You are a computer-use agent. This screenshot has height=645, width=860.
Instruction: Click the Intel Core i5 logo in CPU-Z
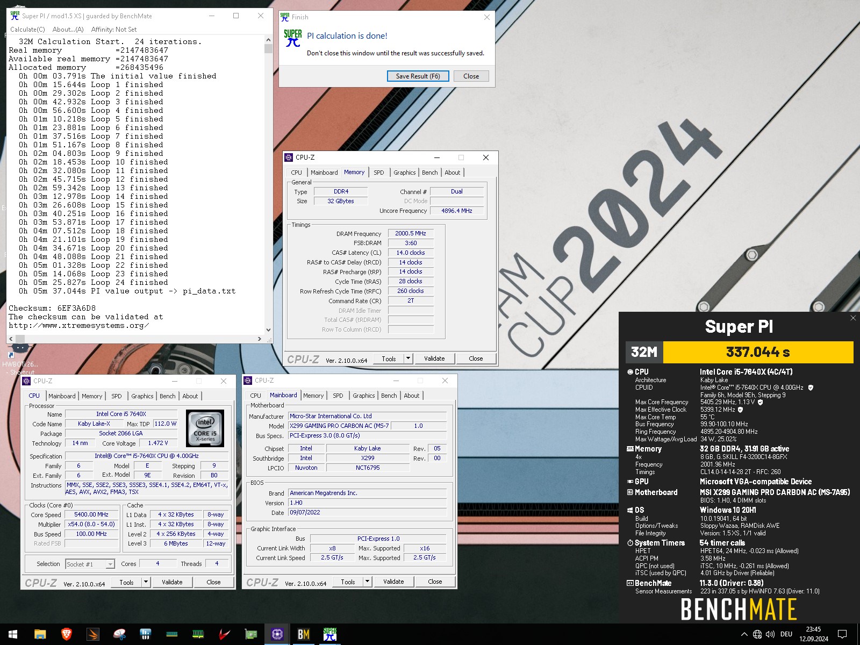205,428
